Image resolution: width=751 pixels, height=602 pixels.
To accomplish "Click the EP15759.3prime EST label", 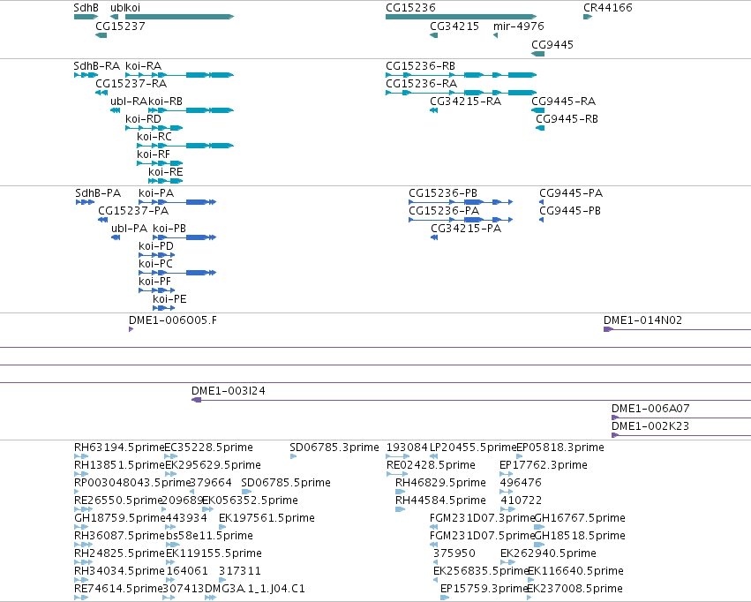I will [484, 589].
